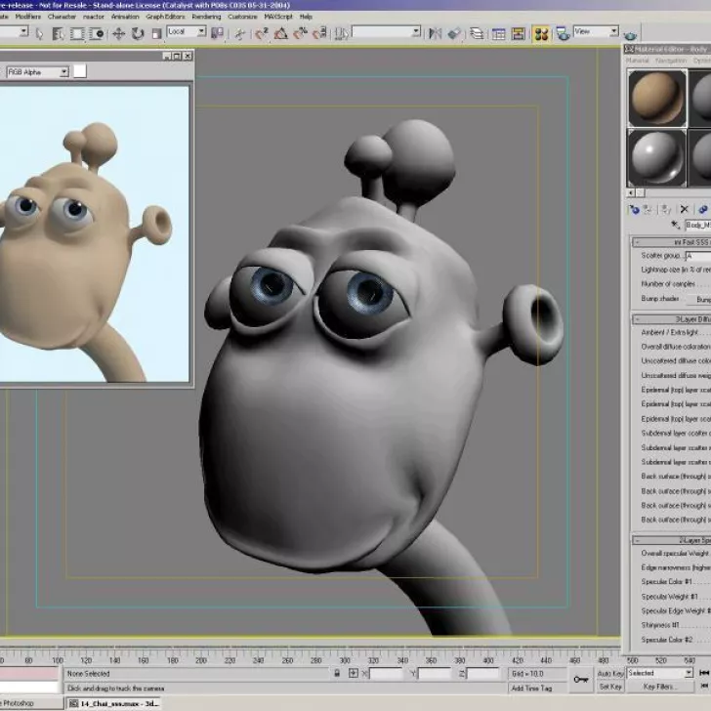Click the Select and Scale tool
Image resolution: width=711 pixels, height=711 pixels.
coord(156,33)
